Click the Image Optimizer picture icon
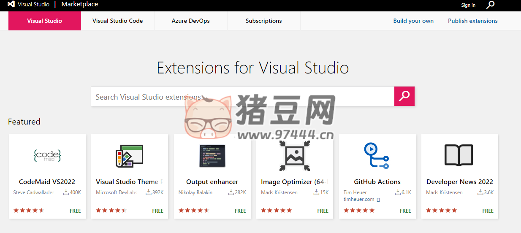 pos(295,156)
